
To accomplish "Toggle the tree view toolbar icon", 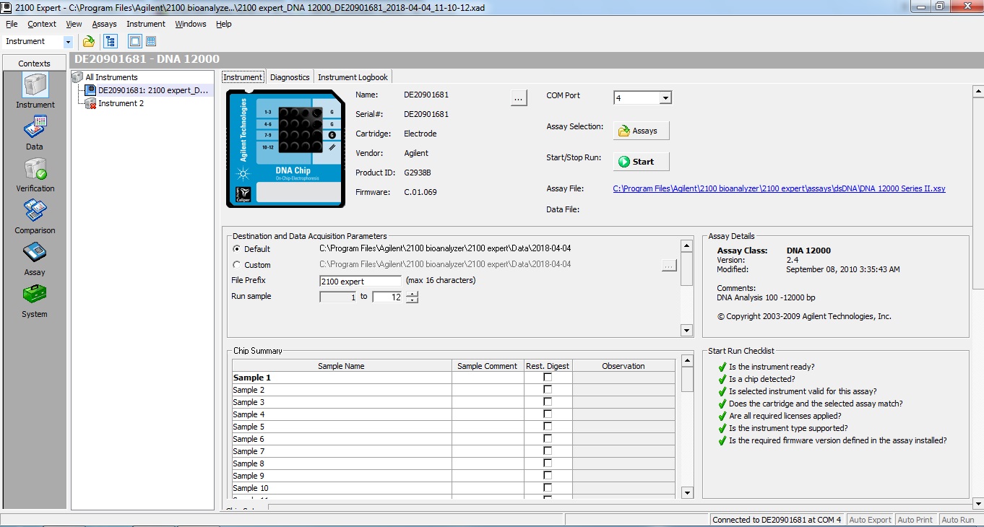I will tap(110, 41).
